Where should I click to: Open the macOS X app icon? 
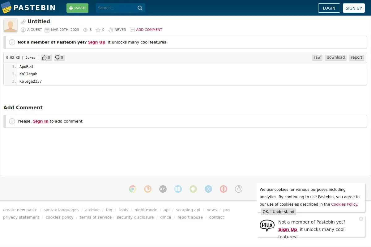coord(208,189)
